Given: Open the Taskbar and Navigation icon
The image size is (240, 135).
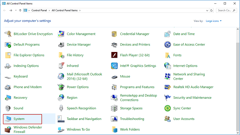Looking at the screenshot, I should [61, 119].
